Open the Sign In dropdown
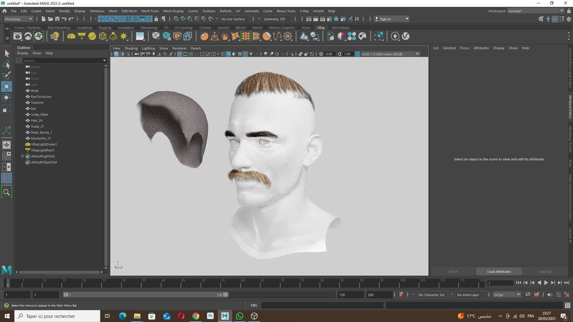573x322 pixels. (x=392, y=19)
